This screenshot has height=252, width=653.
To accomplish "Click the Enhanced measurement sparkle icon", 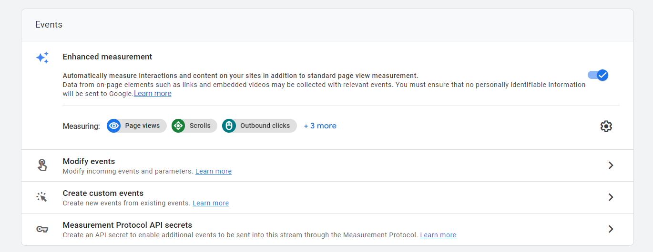I will pos(42,58).
